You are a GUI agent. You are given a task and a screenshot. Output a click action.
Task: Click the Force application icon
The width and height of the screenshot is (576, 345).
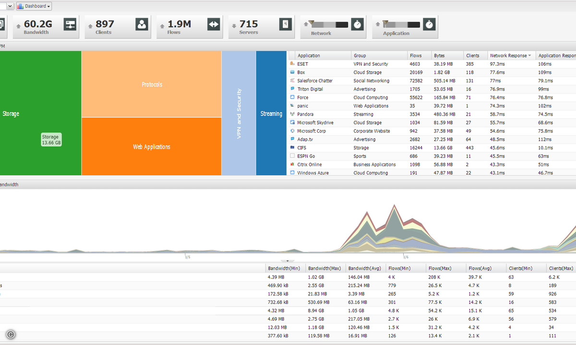click(x=292, y=97)
